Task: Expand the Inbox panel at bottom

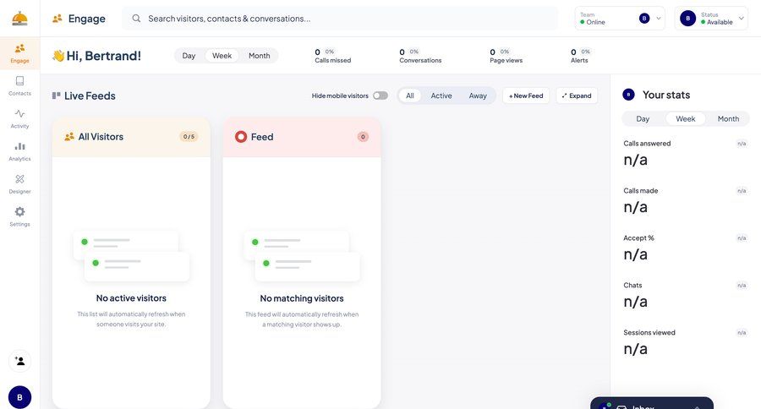Action: pyautogui.click(x=652, y=404)
